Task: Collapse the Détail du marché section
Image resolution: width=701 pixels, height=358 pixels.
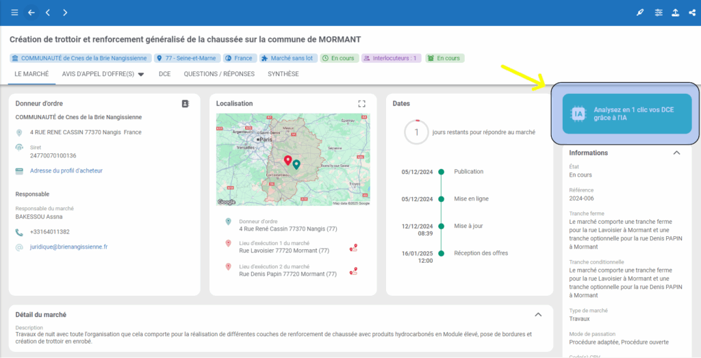Action: point(538,315)
